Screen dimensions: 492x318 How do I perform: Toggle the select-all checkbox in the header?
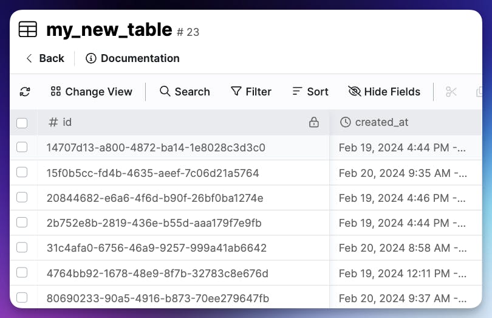click(22, 123)
